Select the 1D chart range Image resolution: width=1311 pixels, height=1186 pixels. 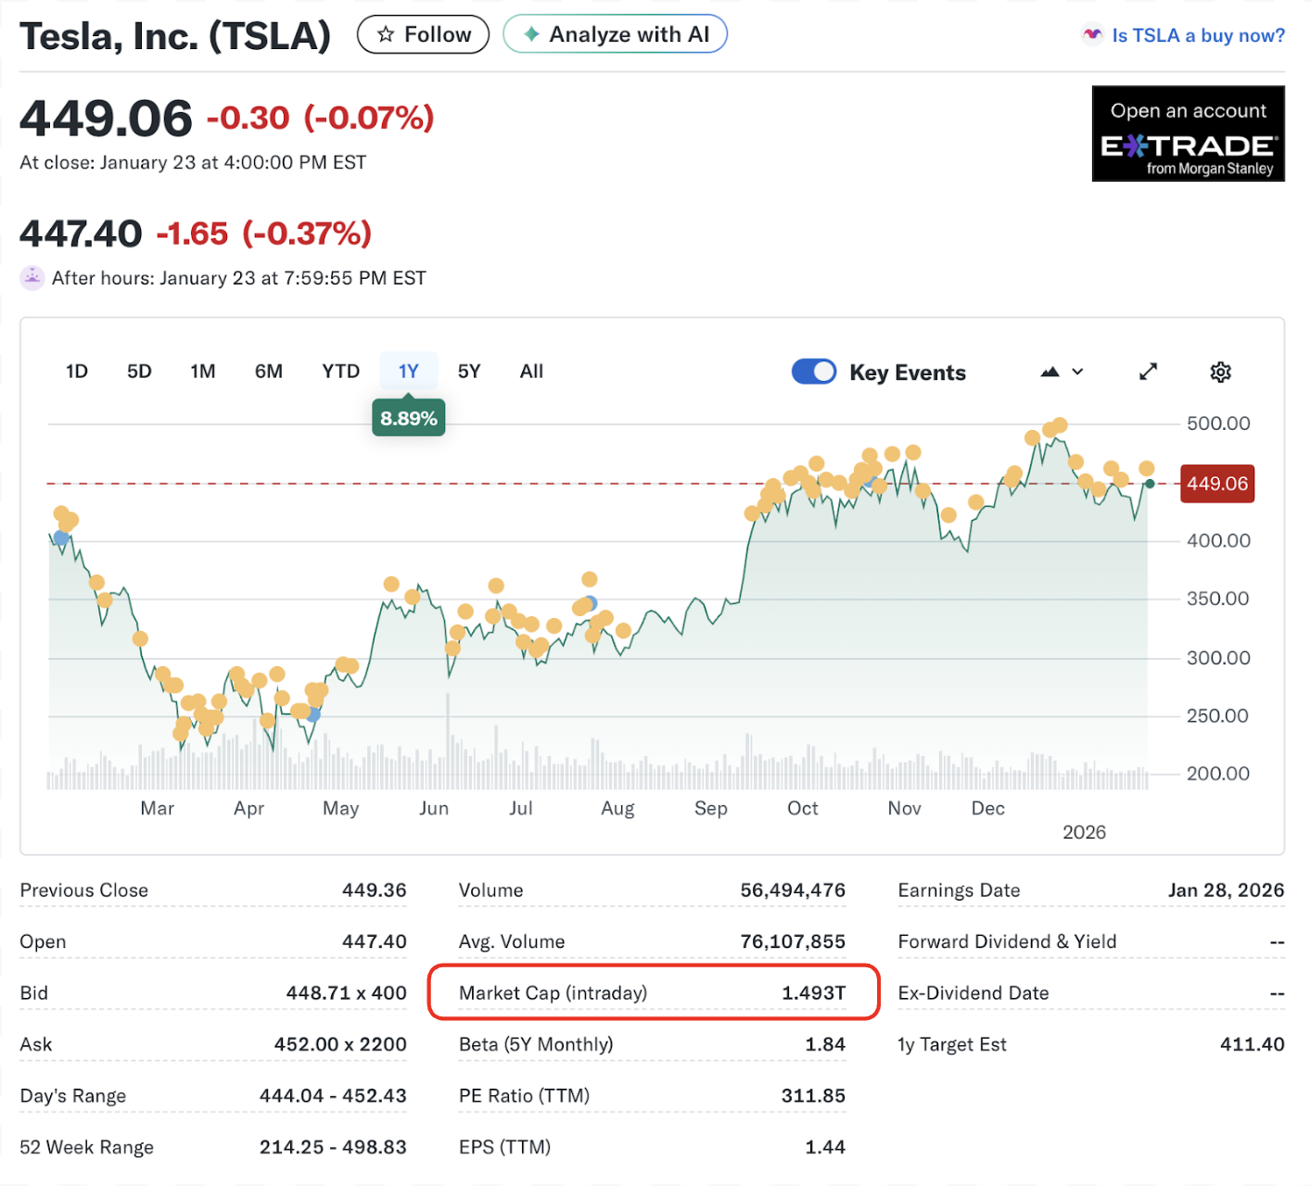click(x=77, y=372)
